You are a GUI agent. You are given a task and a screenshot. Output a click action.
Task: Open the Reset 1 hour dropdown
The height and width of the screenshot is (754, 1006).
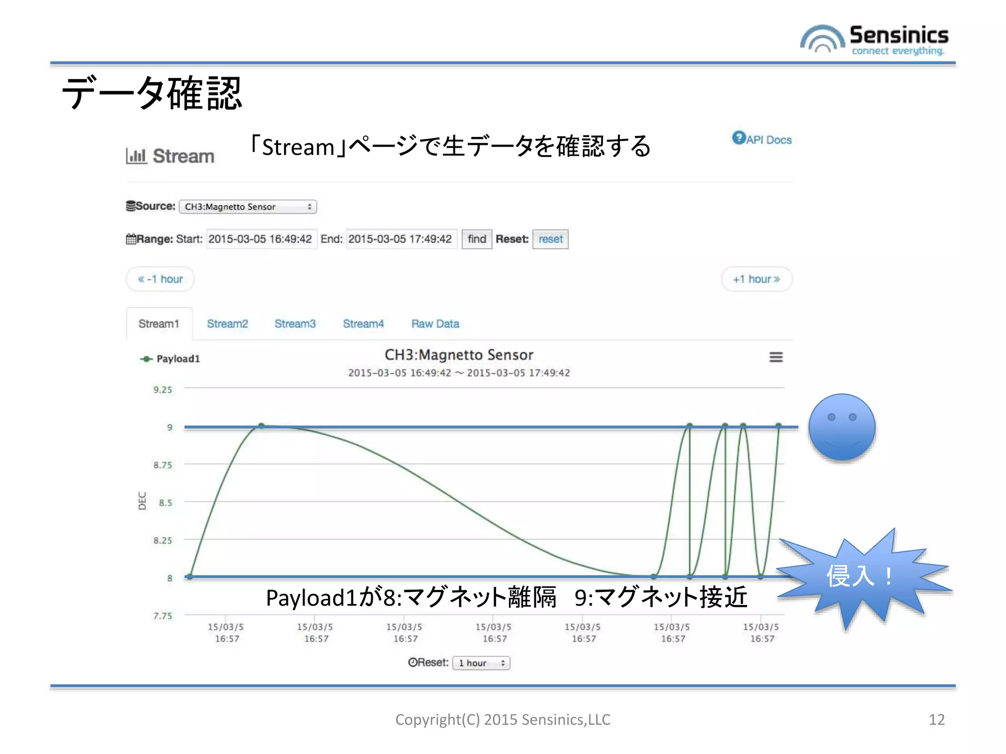[481, 663]
